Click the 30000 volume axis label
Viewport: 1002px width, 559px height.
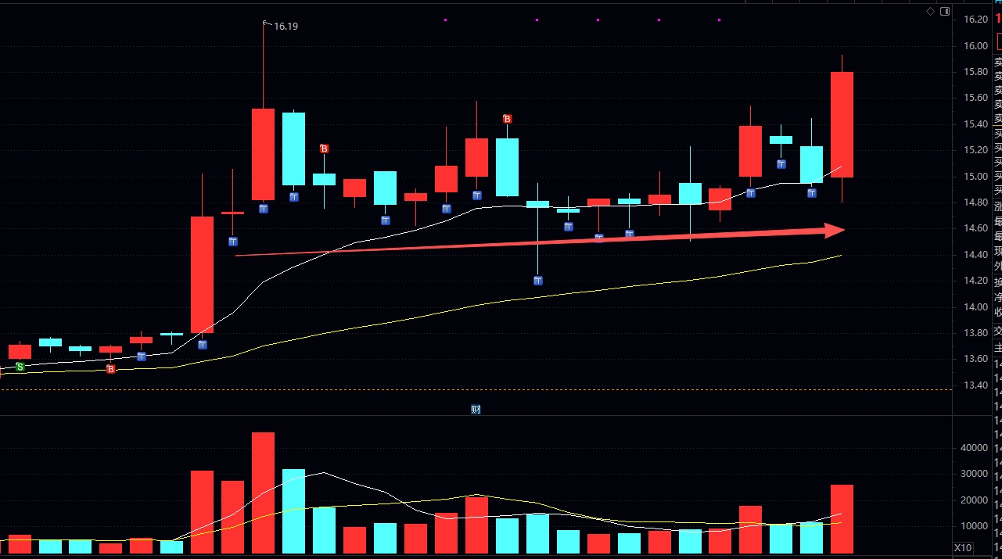(x=975, y=474)
